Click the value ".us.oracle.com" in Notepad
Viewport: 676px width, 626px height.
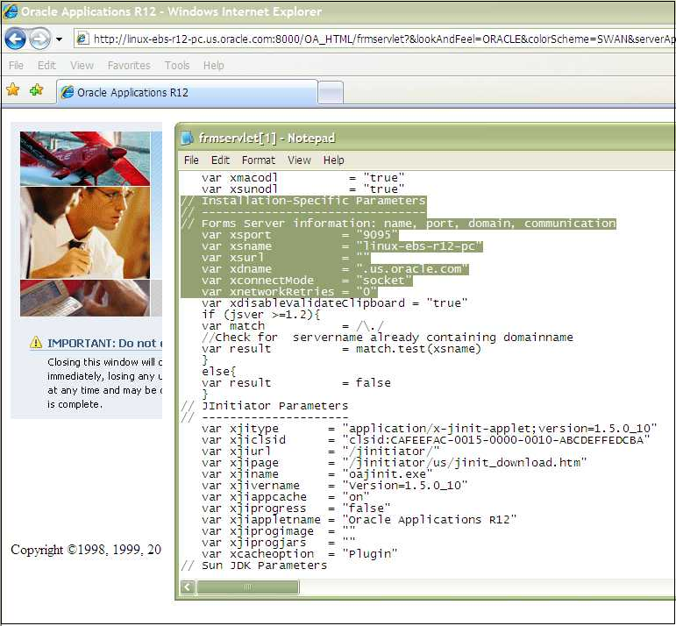point(412,269)
